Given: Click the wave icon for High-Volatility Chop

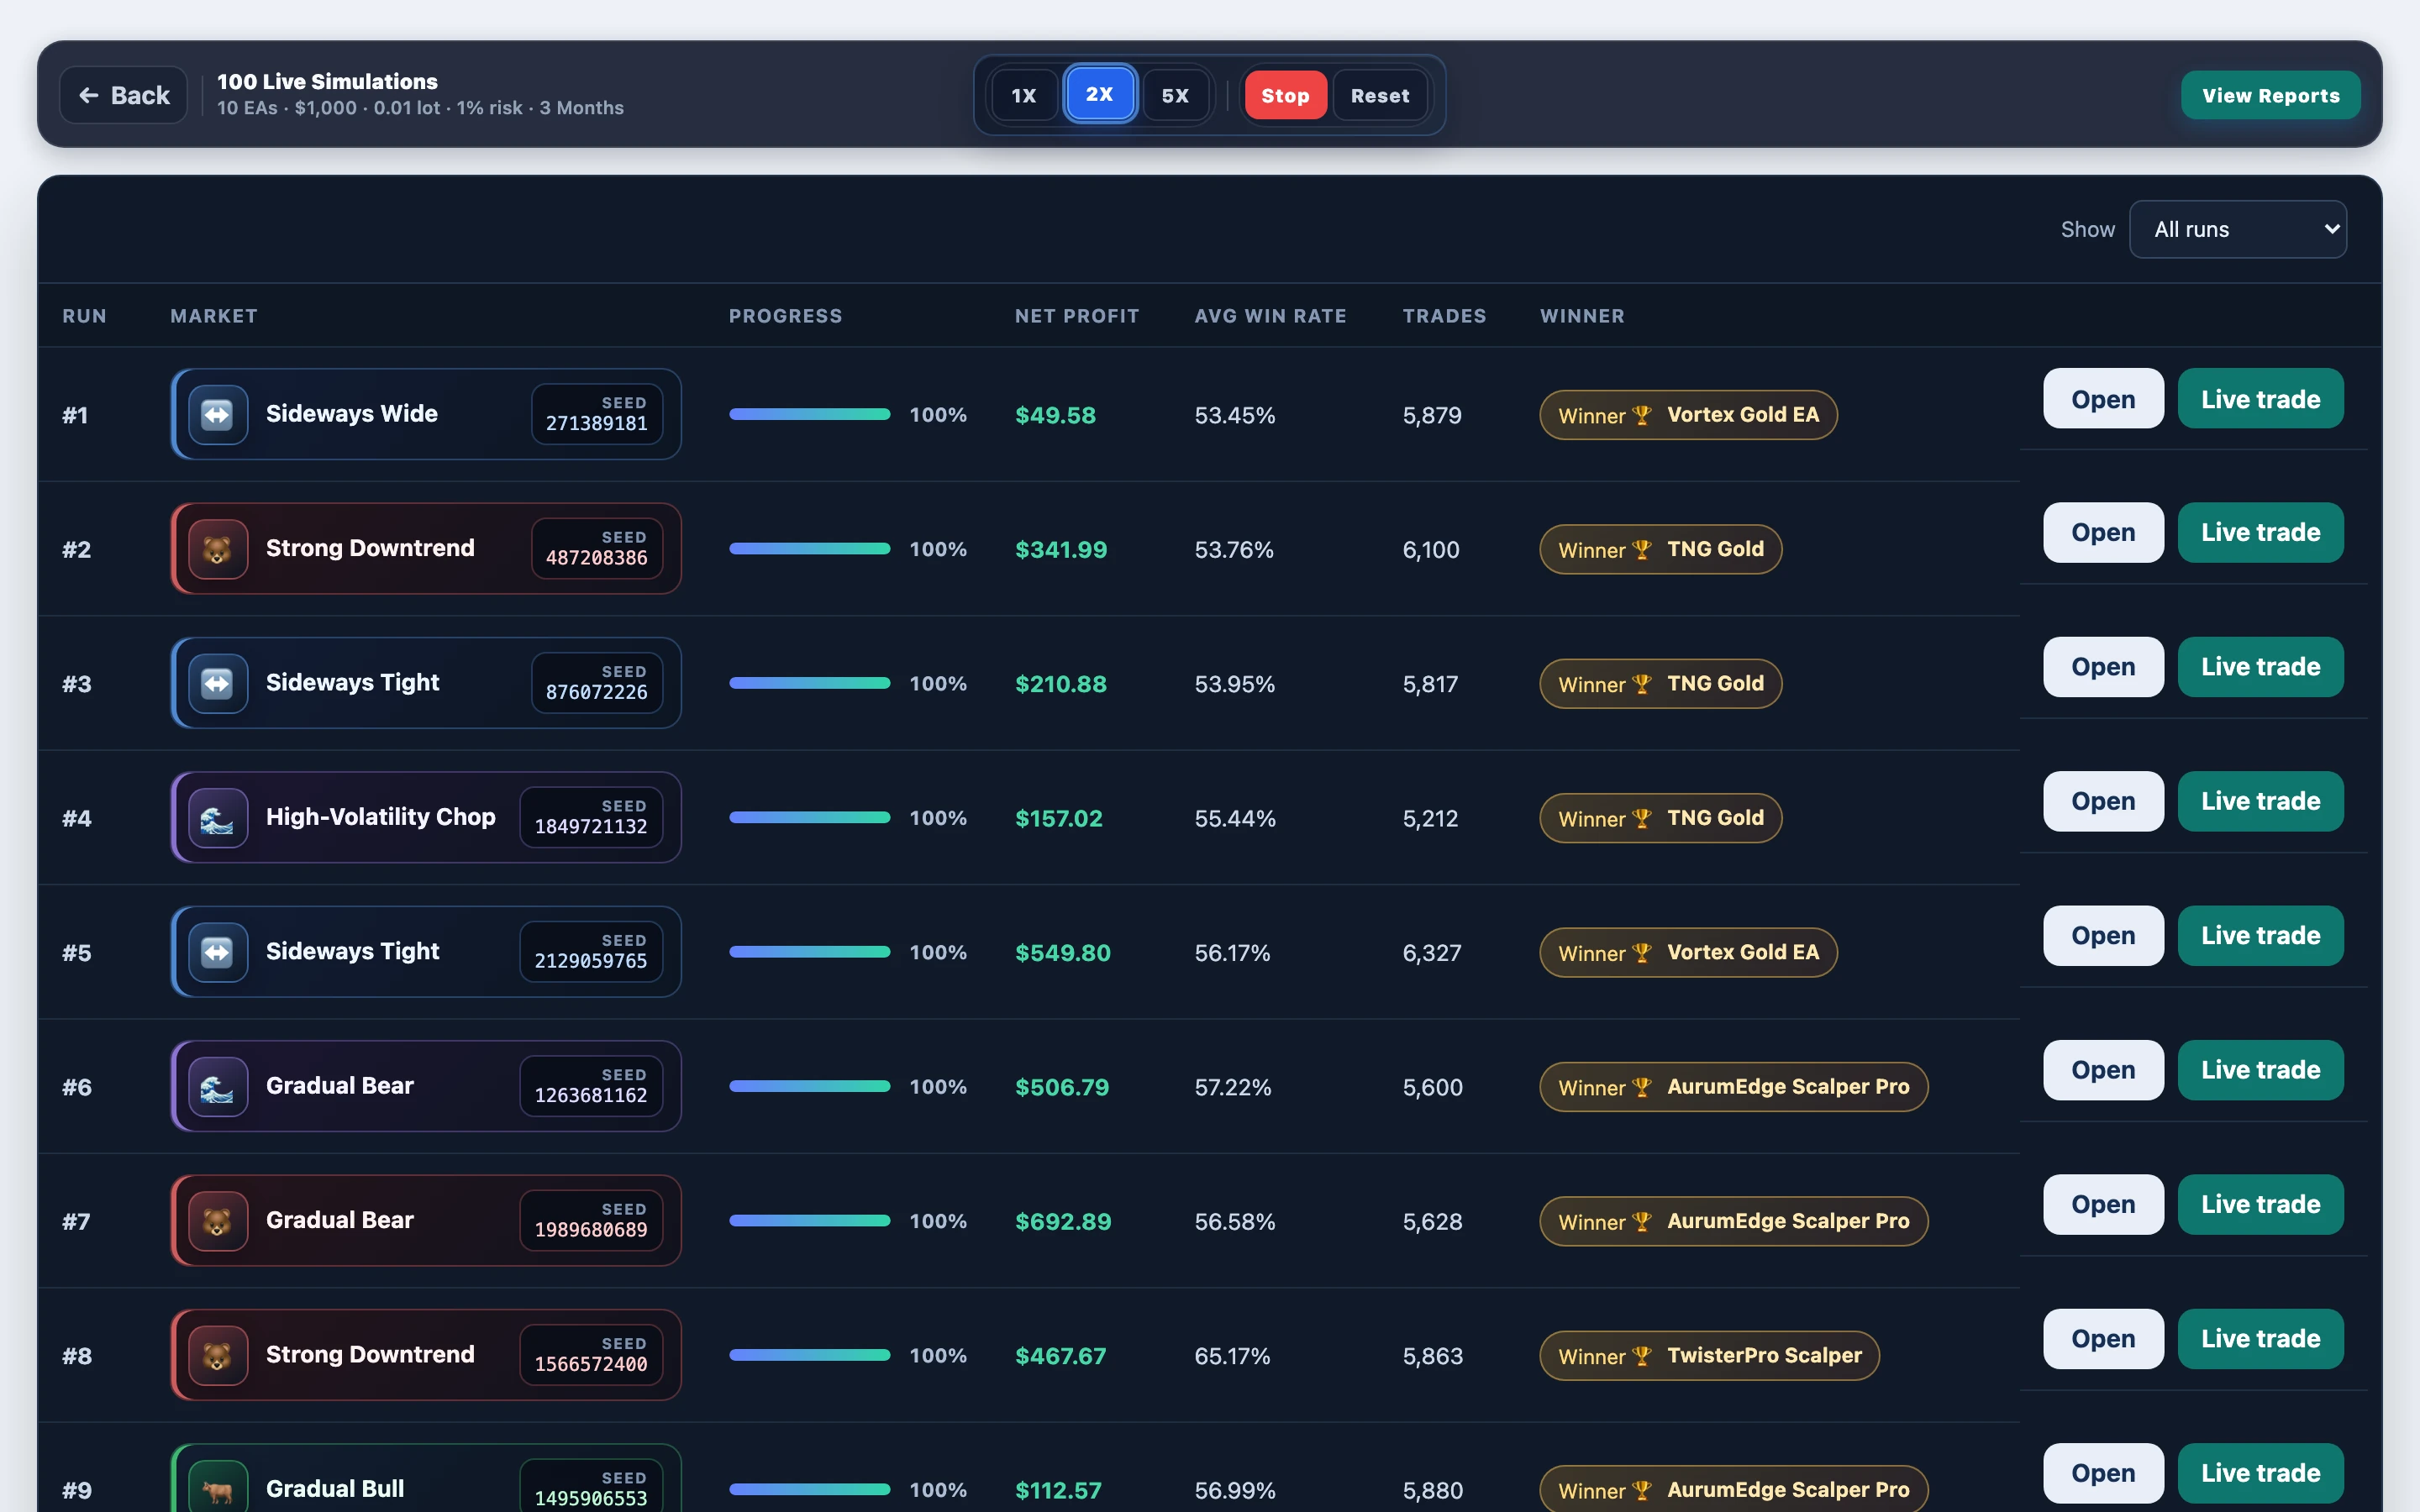Looking at the screenshot, I should (x=217, y=818).
